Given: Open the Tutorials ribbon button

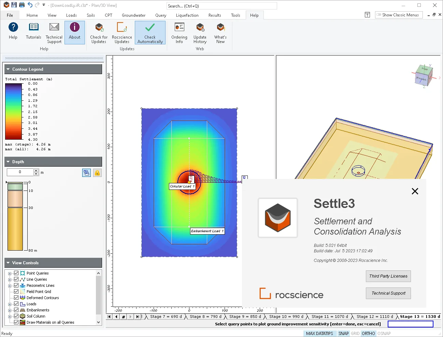Looking at the screenshot, I should click(x=33, y=31).
